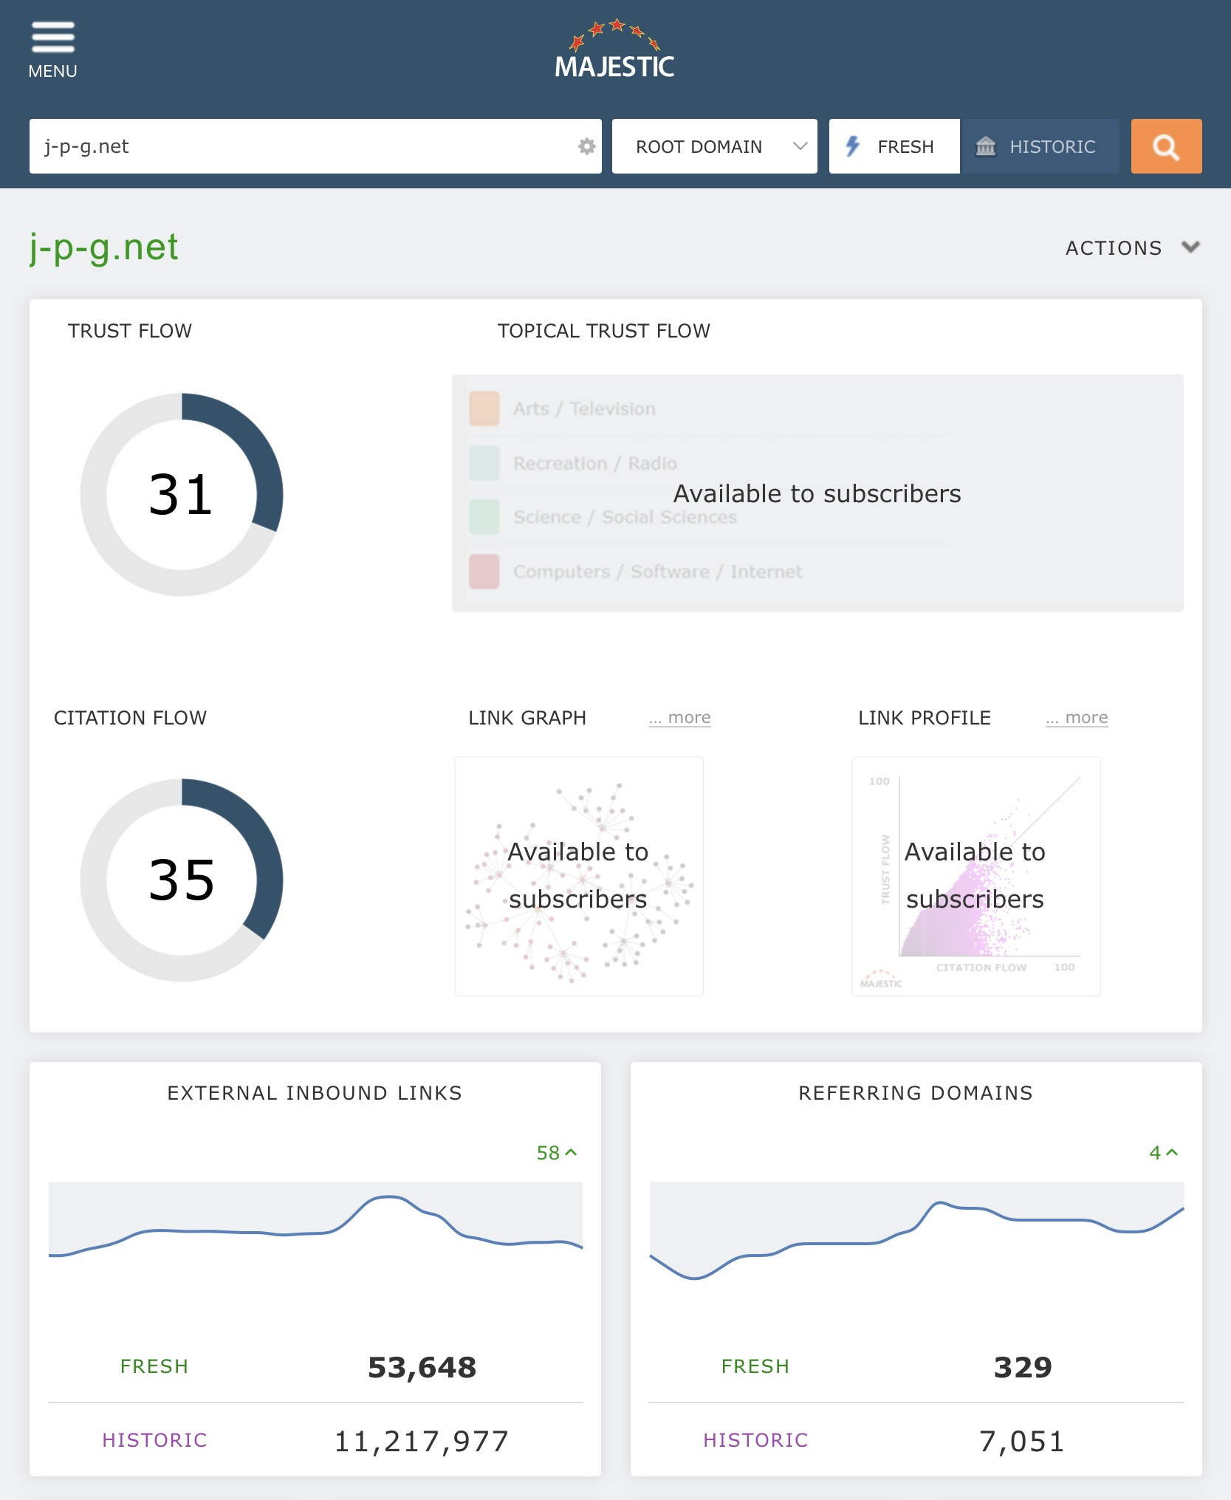Click Available to subscribers over topical list
This screenshot has height=1500, width=1231.
point(817,493)
